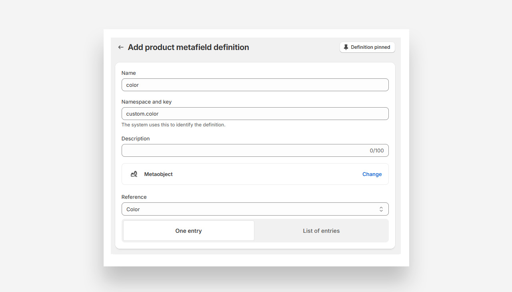This screenshot has height=292, width=512.
Task: Click the Change link for Metaobject
Action: tap(372, 174)
